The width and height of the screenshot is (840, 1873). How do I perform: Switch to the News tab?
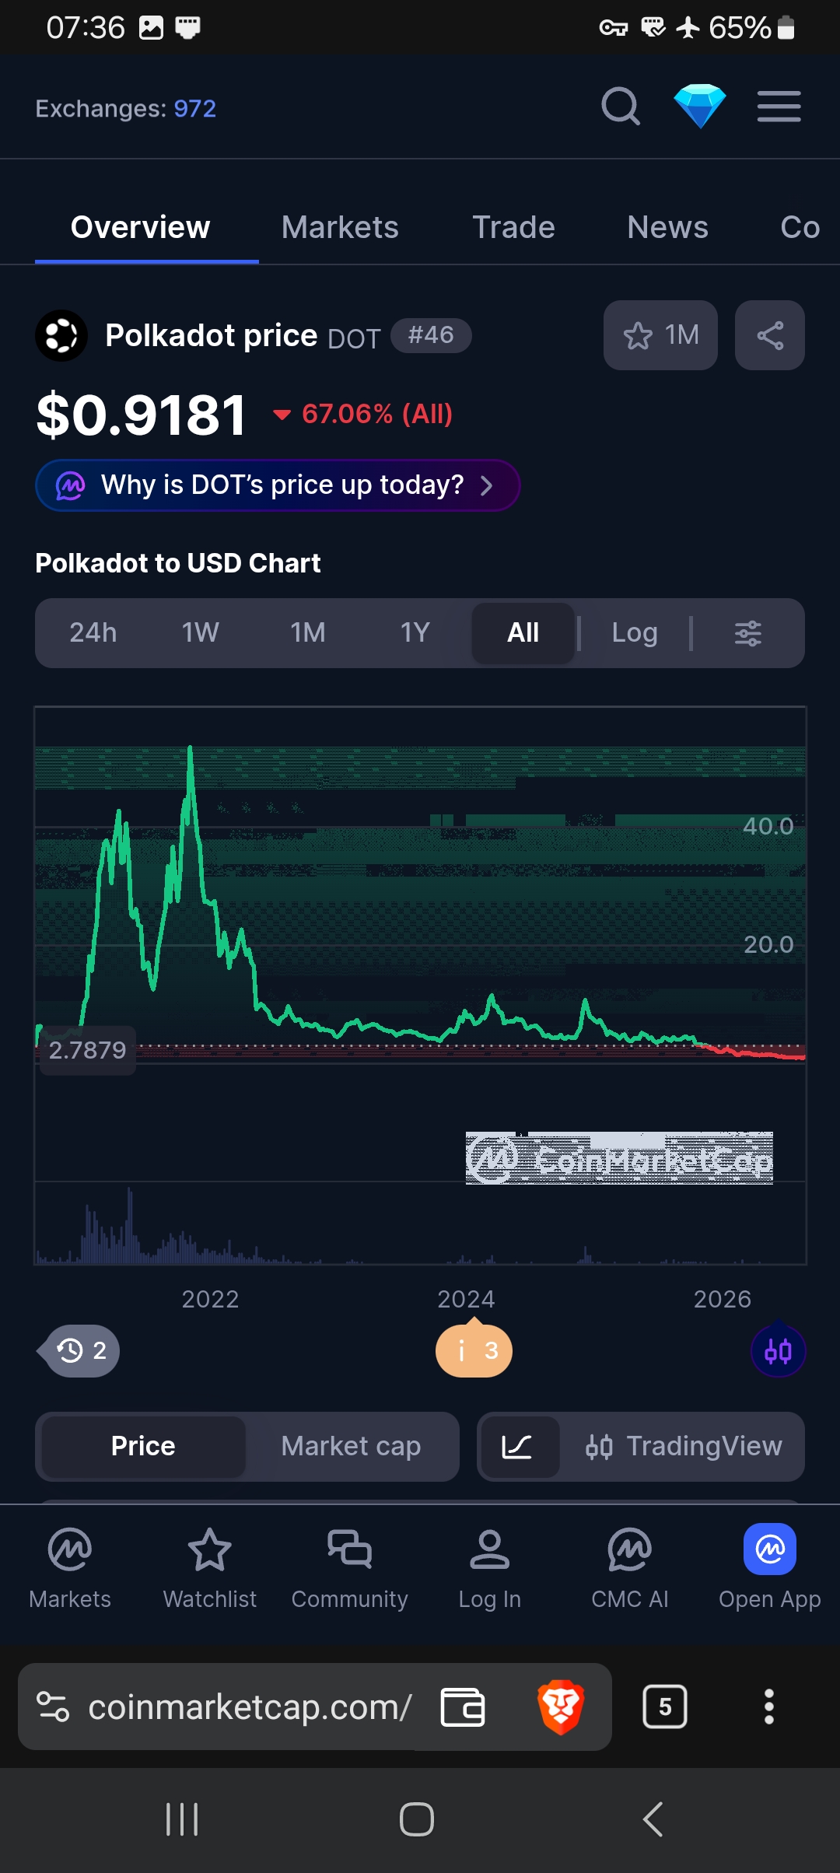pyautogui.click(x=667, y=227)
